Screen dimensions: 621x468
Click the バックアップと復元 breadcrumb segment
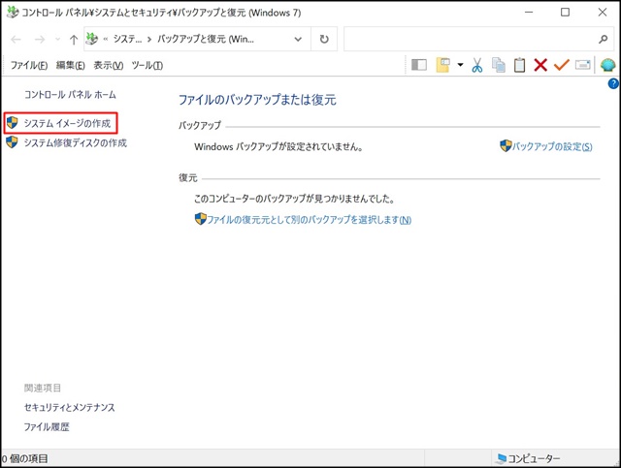pyautogui.click(x=206, y=39)
